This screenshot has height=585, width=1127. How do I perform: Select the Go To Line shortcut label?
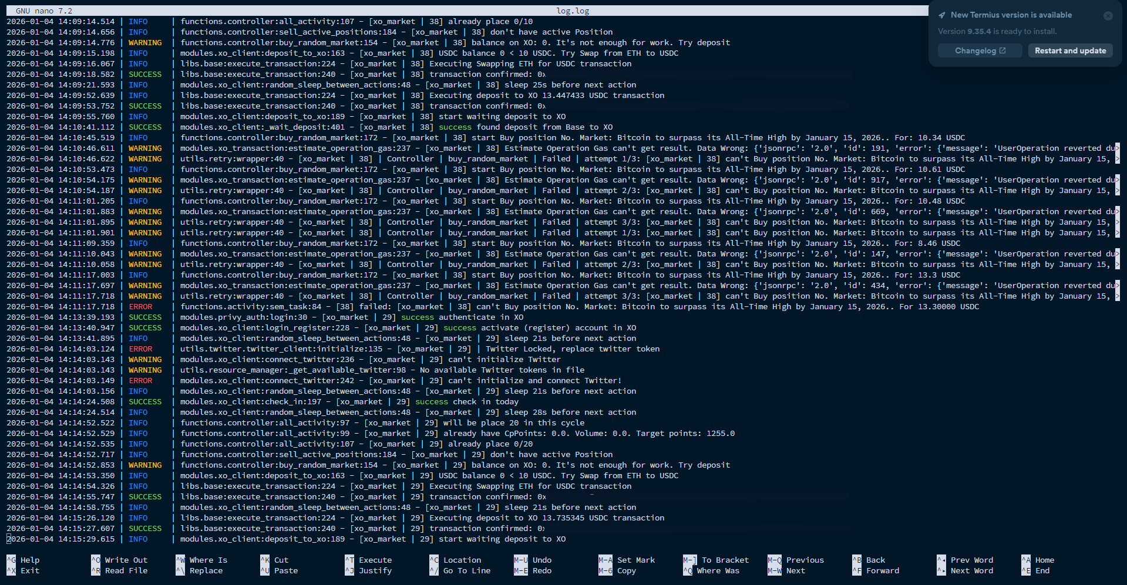(466, 570)
